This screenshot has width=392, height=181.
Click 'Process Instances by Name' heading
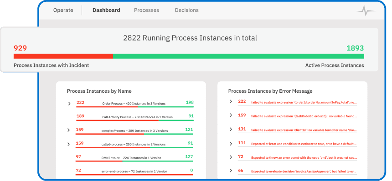pos(99,91)
